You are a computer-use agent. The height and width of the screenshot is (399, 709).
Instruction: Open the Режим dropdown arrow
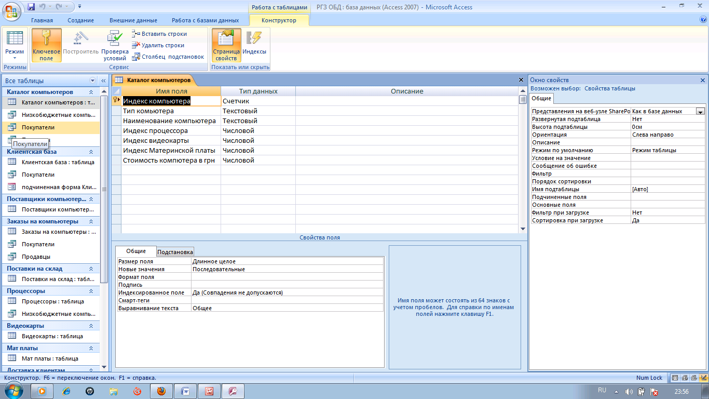[x=15, y=58]
